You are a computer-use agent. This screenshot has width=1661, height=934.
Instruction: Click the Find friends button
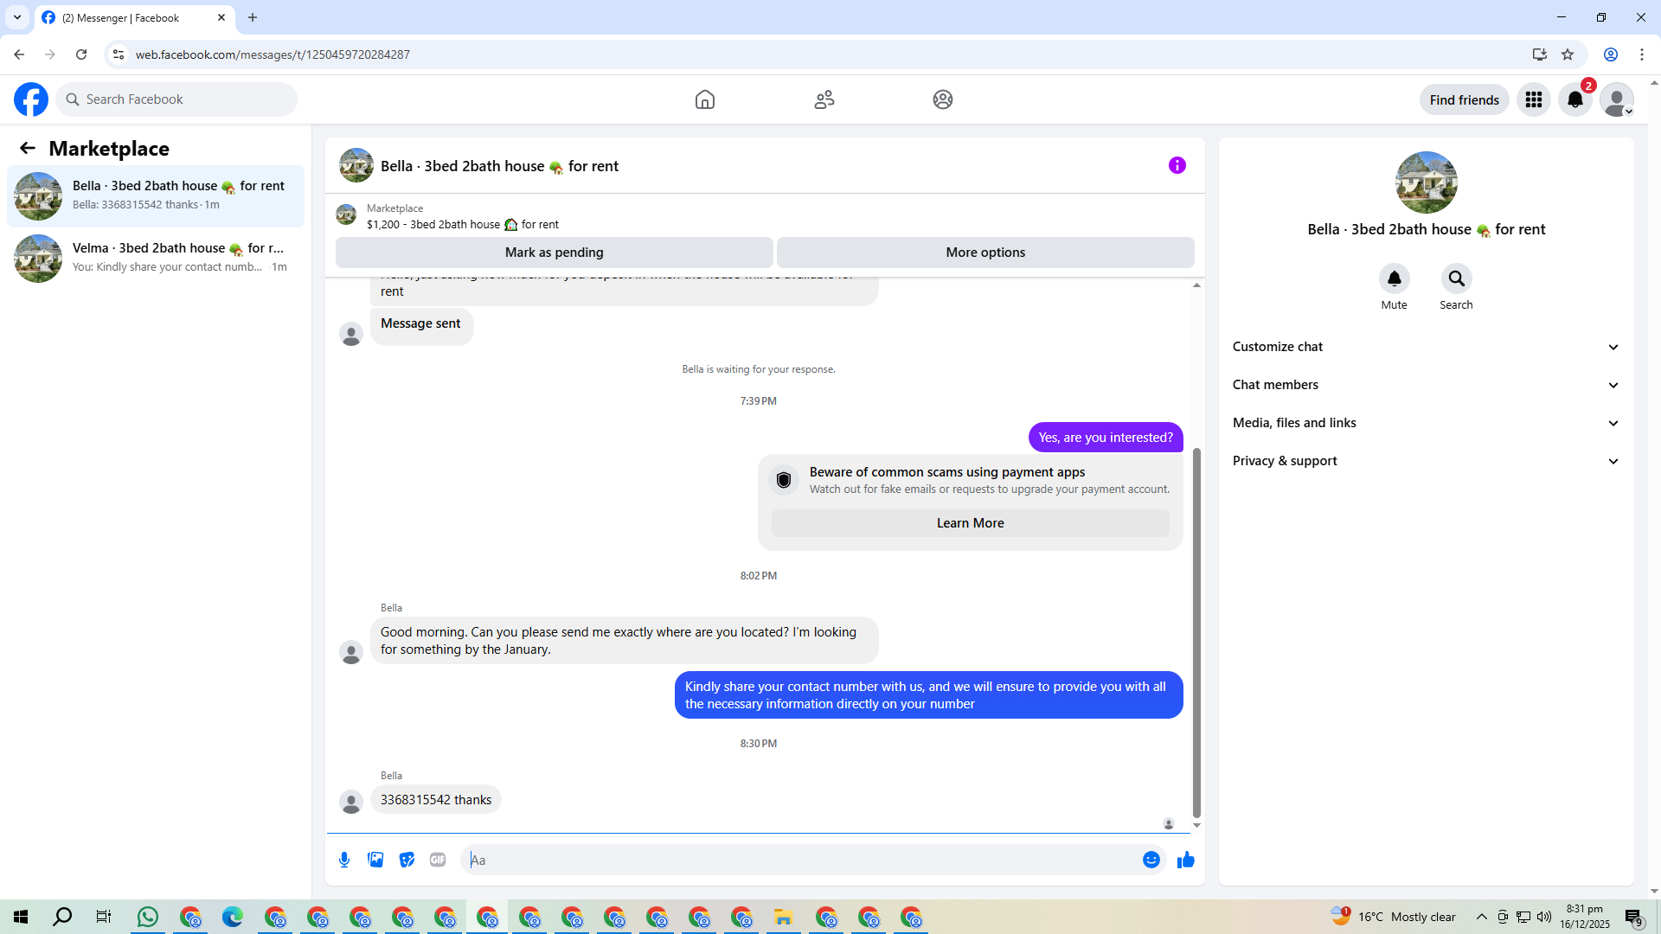pyautogui.click(x=1465, y=99)
